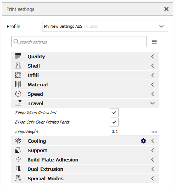Click the Cooling fan icon
Viewport: 175px width, 187px height.
pyautogui.click(x=18, y=141)
